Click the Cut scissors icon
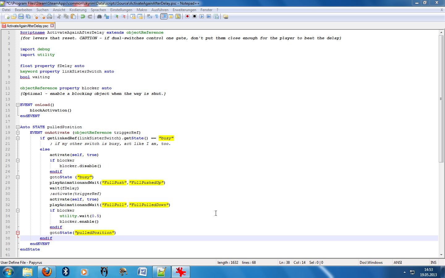 tap(59, 17)
